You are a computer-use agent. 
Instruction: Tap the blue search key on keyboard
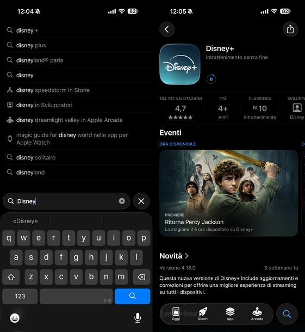pos(133,296)
